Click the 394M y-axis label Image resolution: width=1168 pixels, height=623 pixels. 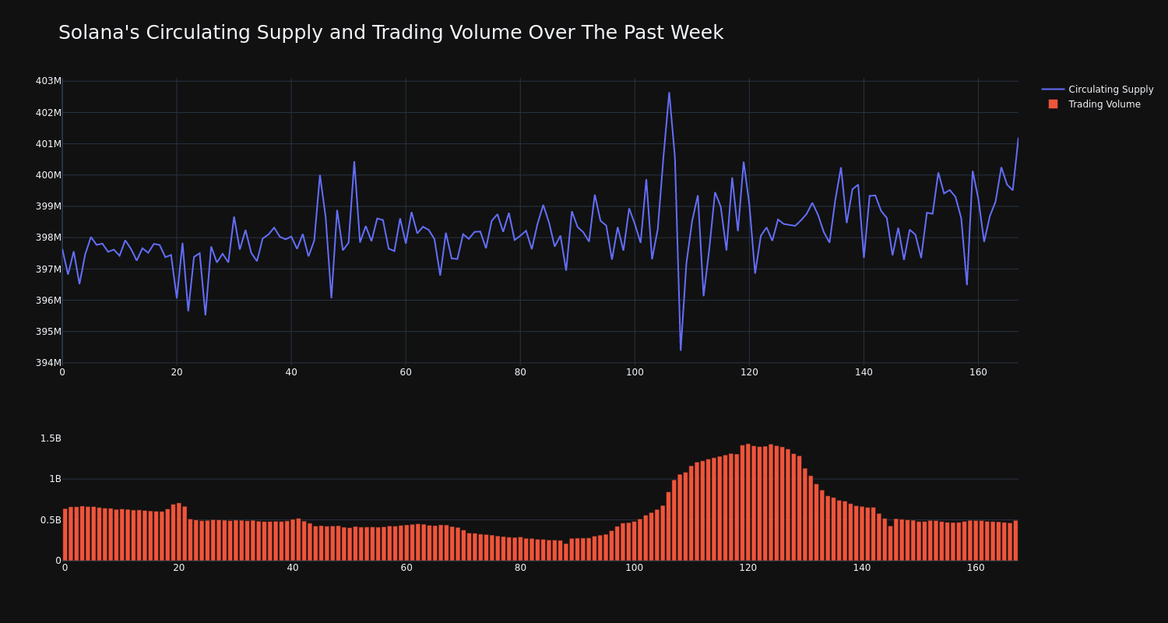[x=48, y=362]
